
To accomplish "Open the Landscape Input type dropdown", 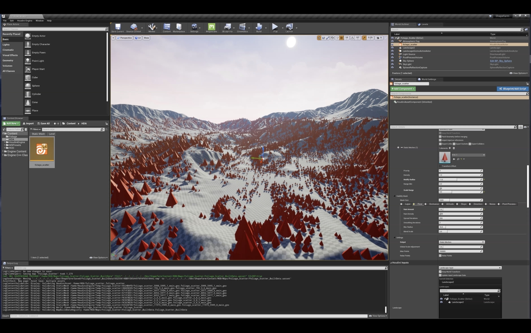I will point(470,268).
